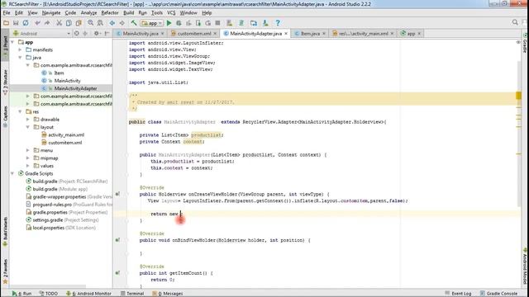Click the Copy icon in toolbar
The width and height of the screenshot is (529, 297).
tap(69, 23)
